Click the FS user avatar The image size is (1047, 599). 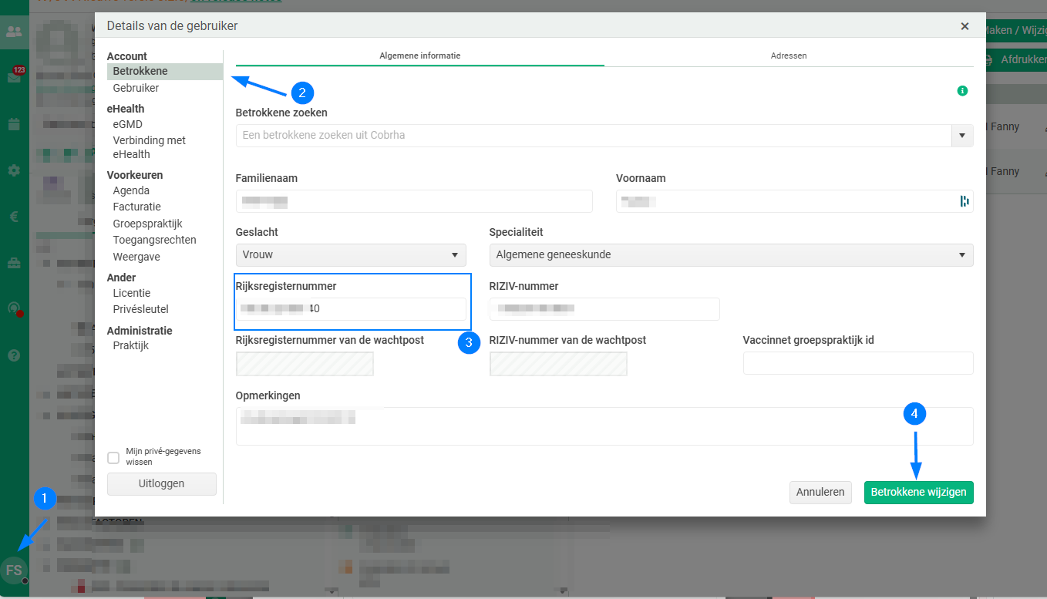tap(14, 570)
